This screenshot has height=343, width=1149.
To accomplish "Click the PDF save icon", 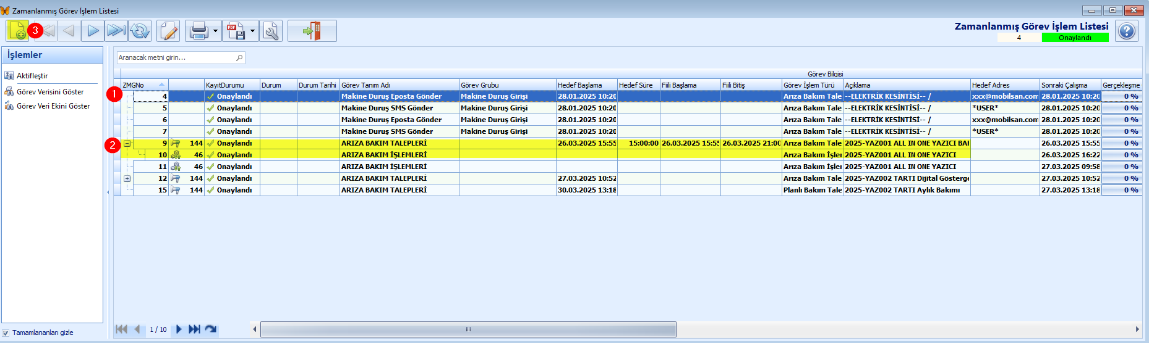I will click(236, 31).
